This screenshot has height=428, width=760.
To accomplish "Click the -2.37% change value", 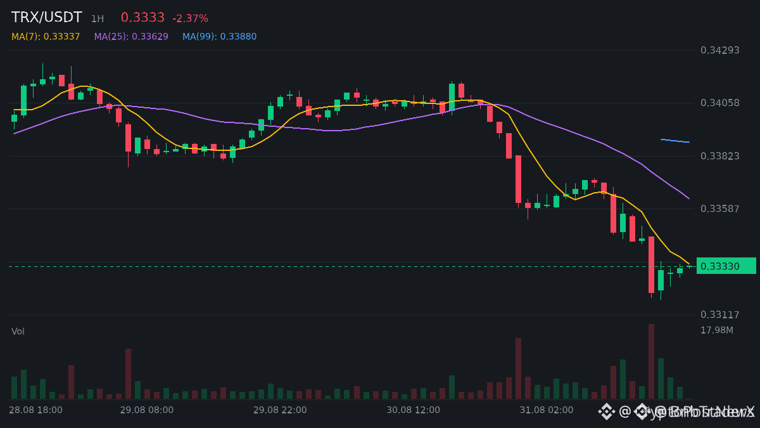I will 190,18.
